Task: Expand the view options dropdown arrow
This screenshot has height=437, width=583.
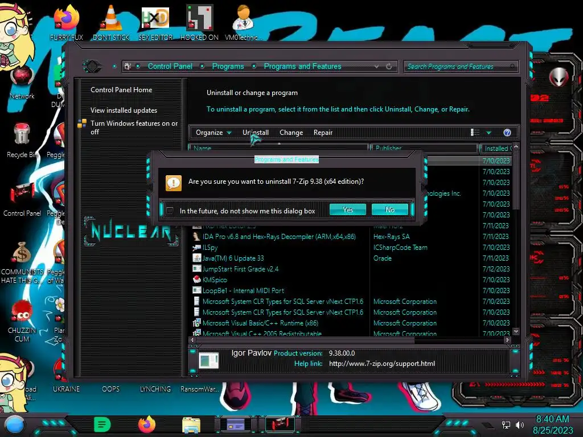Action: click(489, 133)
